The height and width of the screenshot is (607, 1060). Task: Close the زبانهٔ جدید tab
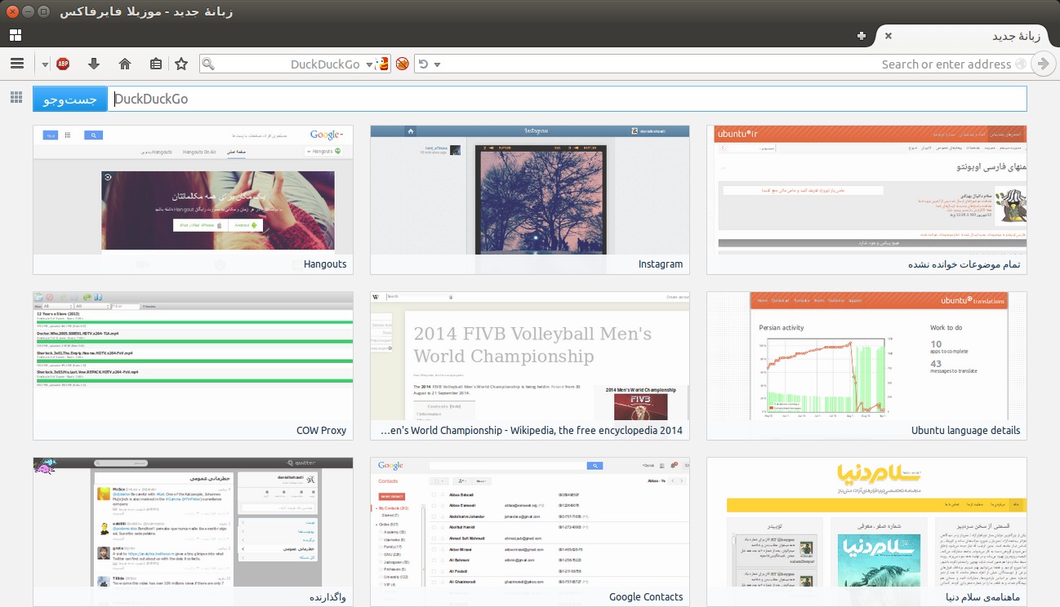(x=889, y=36)
